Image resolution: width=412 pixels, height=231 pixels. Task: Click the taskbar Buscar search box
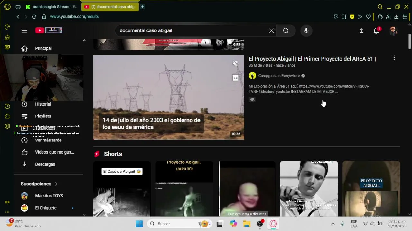tap(180, 224)
